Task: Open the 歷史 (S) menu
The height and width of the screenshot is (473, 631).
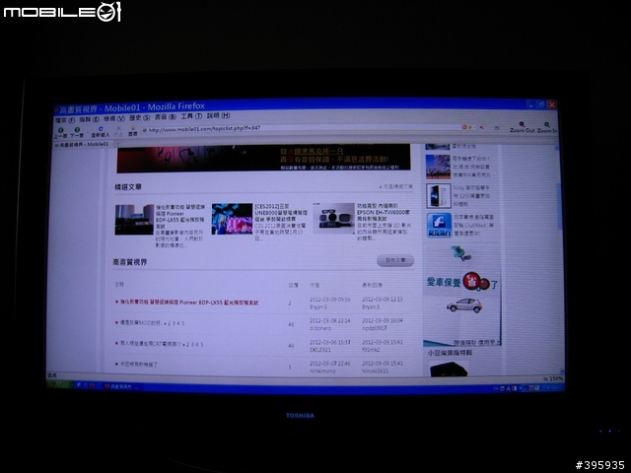Action: pyautogui.click(x=140, y=117)
